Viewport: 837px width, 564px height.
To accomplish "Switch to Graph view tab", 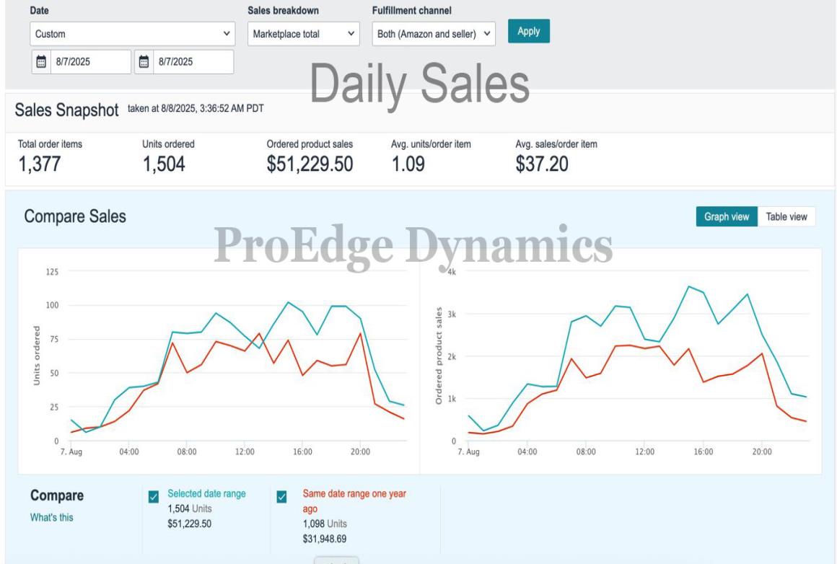I will 726,217.
